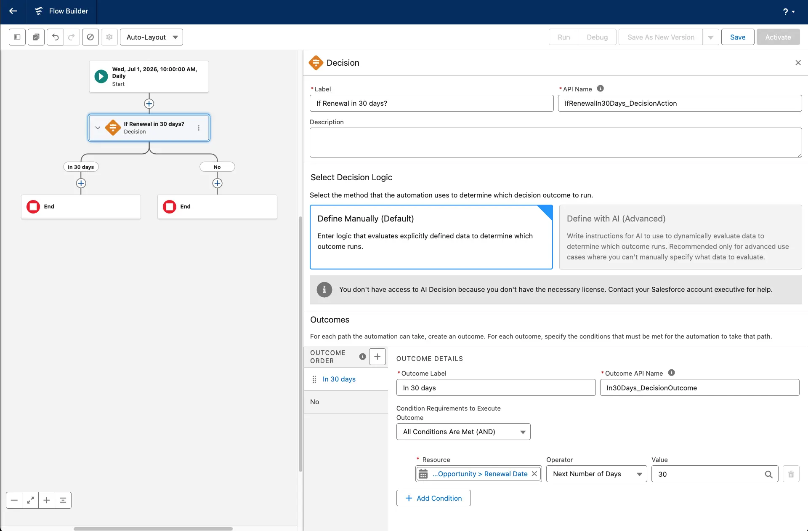Image resolution: width=808 pixels, height=531 pixels.
Task: Save the flow
Action: coord(738,37)
